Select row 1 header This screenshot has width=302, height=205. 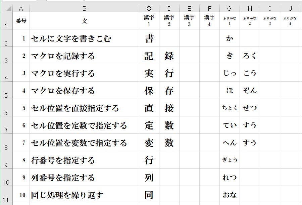point(7,21)
